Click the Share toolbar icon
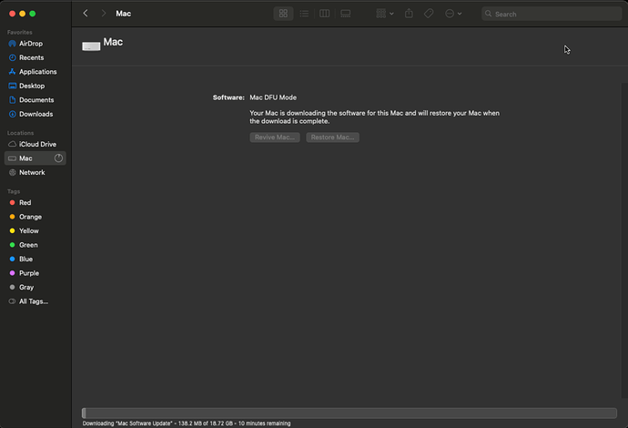This screenshot has width=628, height=428. pyautogui.click(x=409, y=14)
